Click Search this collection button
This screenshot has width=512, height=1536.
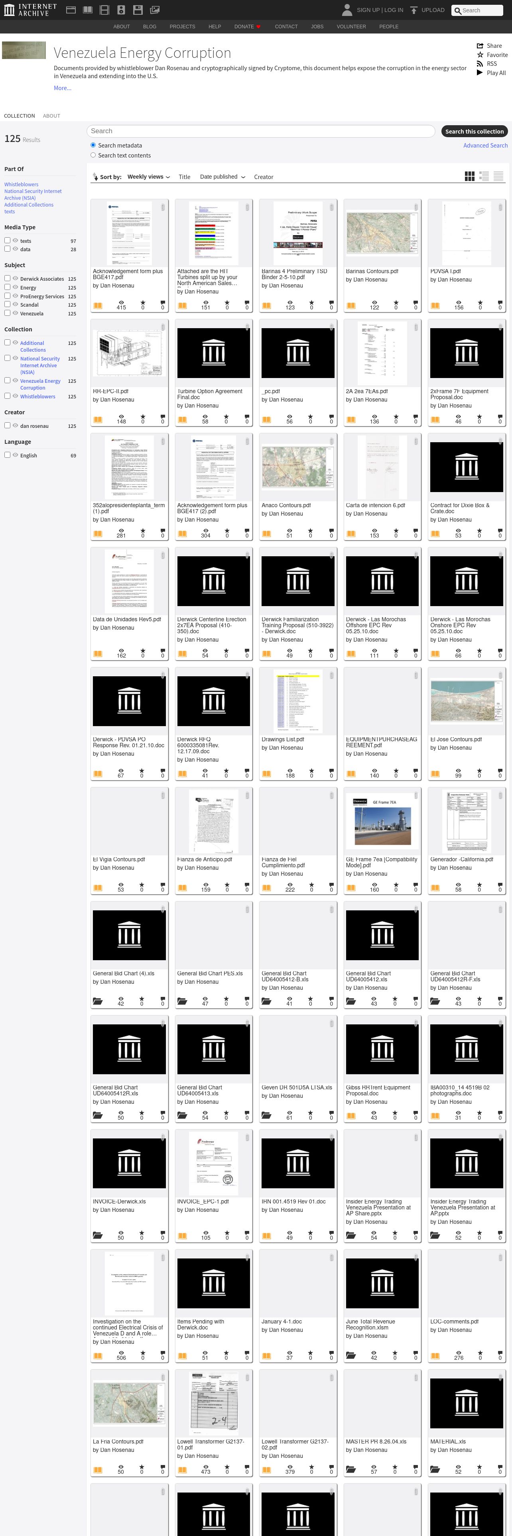pos(475,131)
